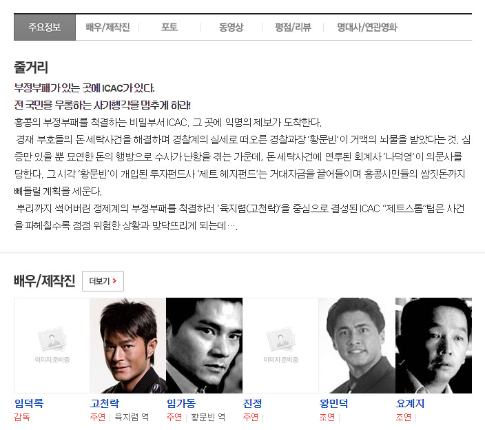The image size is (485, 430).
Task: Click 진정 placeholder image icon
Action: tap(280, 340)
